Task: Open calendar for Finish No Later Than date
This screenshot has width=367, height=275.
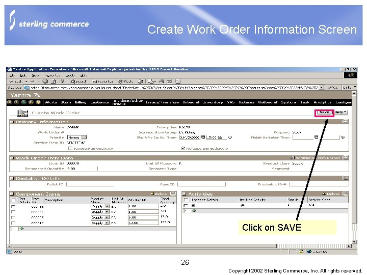Action: (316, 137)
